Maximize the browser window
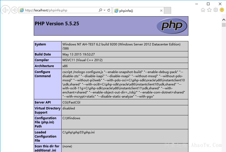Screen dimensions: 226x152 [208, 4]
